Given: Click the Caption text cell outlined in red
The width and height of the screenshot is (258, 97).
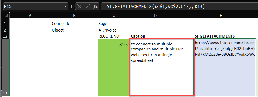Looking at the screenshot, I should point(162,67).
